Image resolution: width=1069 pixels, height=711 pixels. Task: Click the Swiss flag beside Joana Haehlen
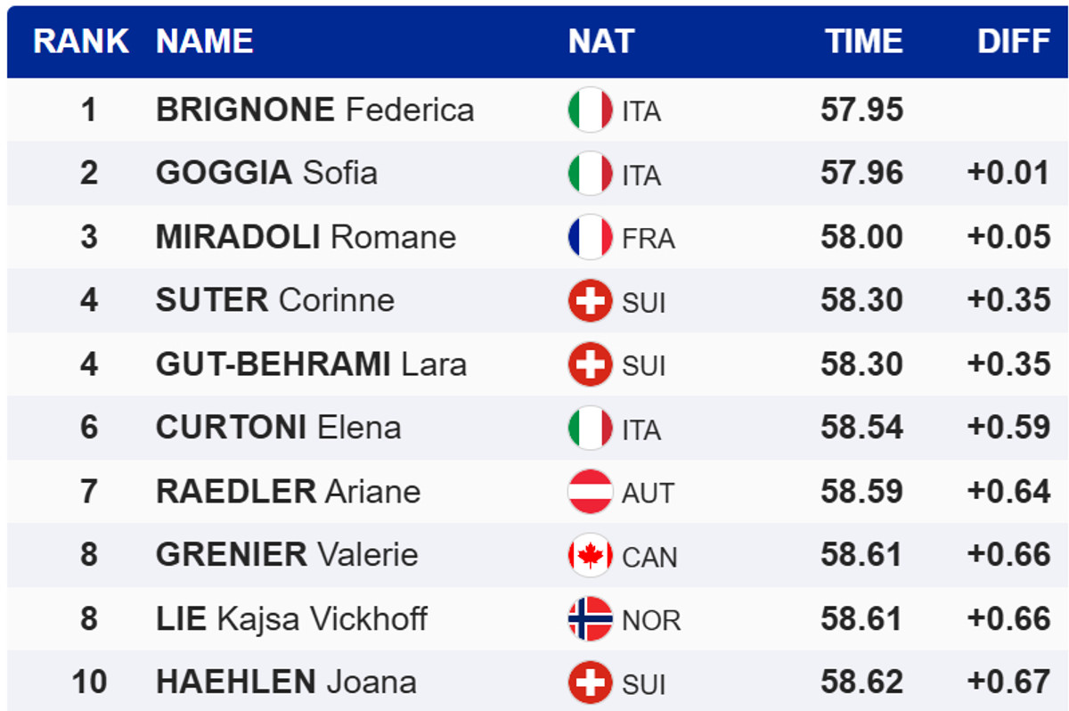coord(590,683)
